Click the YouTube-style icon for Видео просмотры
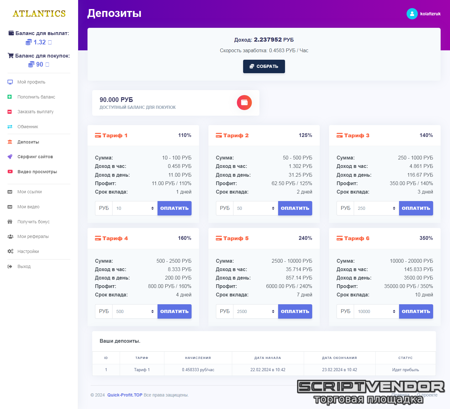Image resolution: width=450 pixels, height=409 pixels. (x=10, y=172)
